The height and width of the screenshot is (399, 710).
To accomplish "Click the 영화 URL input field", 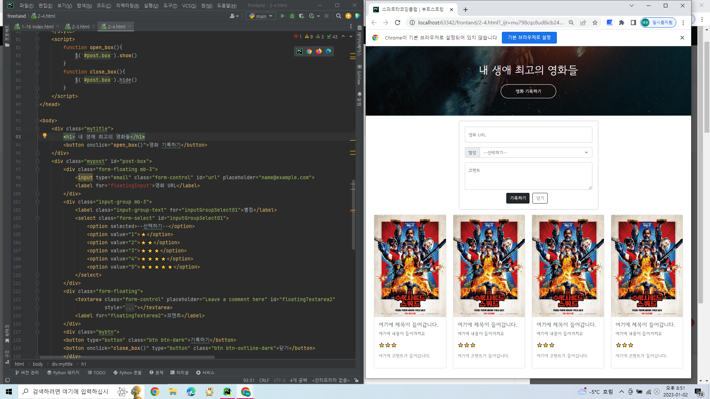I will point(528,135).
